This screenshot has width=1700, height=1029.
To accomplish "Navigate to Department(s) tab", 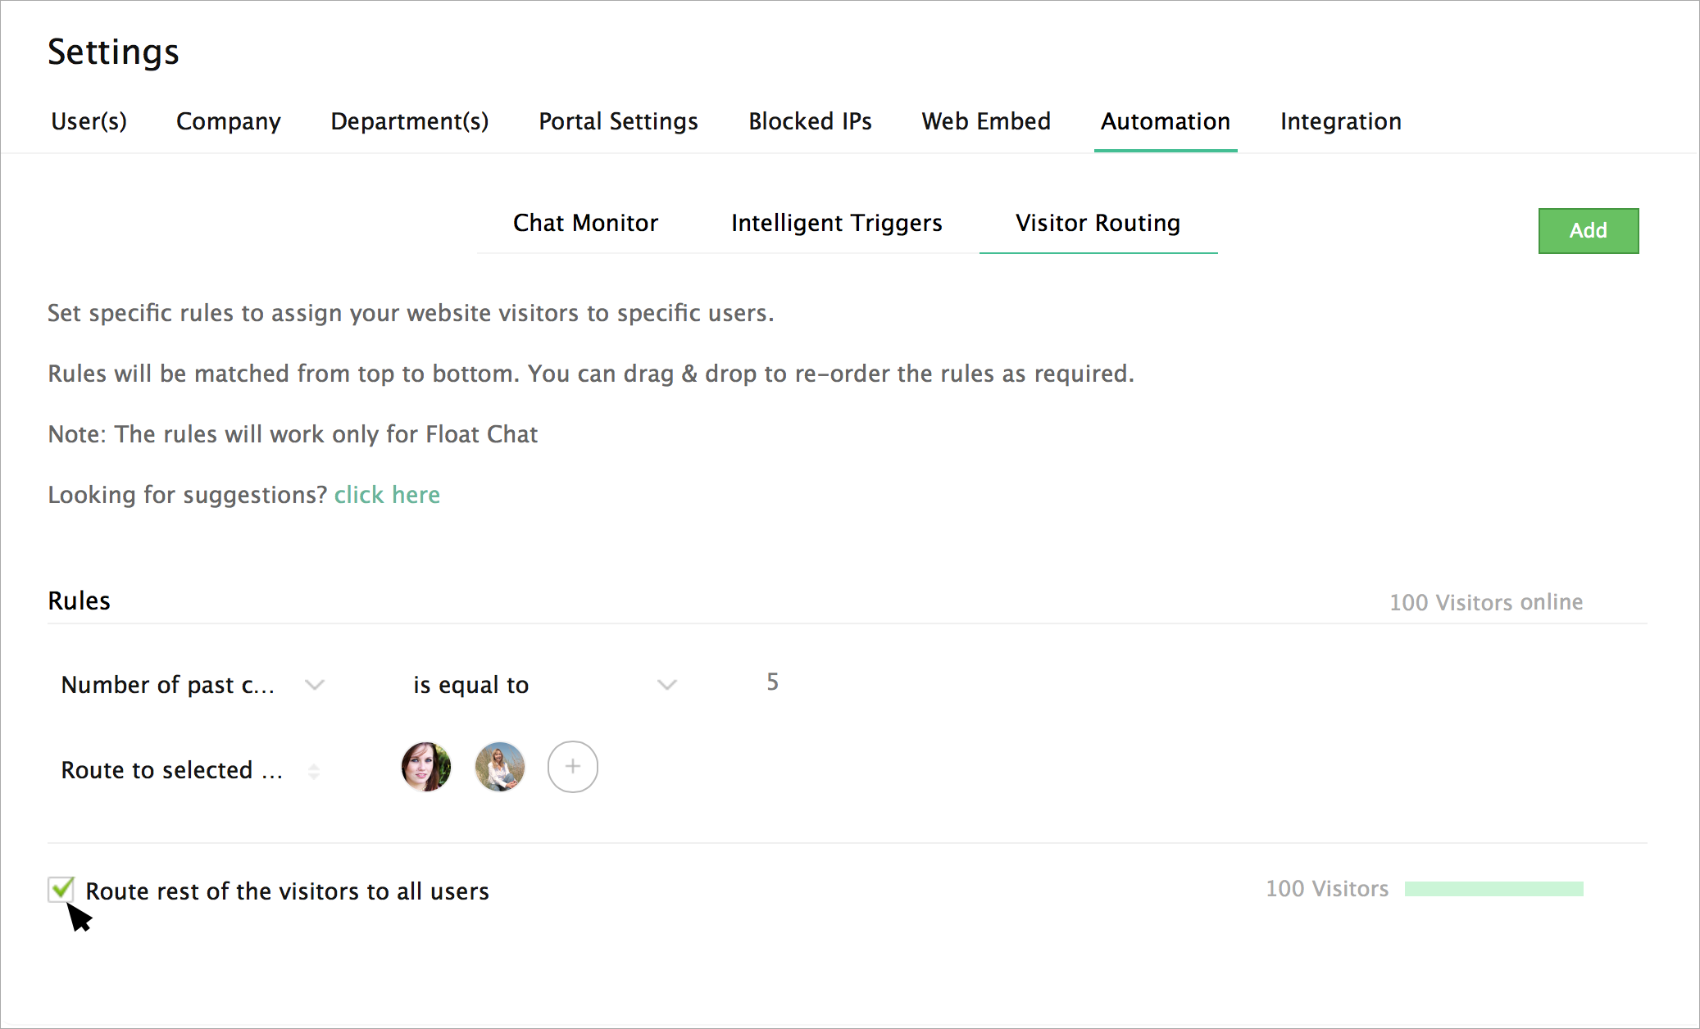I will pyautogui.click(x=409, y=121).
